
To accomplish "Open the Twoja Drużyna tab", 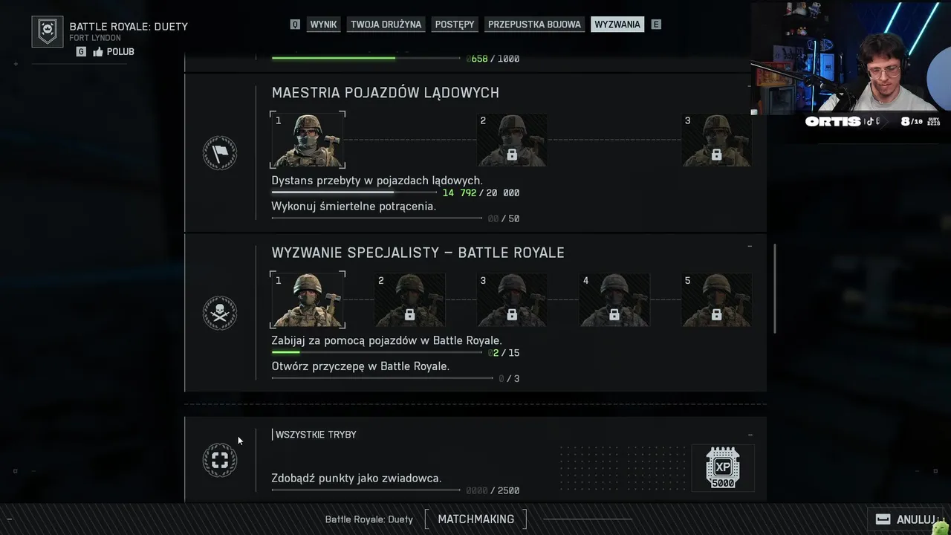I will pos(386,25).
